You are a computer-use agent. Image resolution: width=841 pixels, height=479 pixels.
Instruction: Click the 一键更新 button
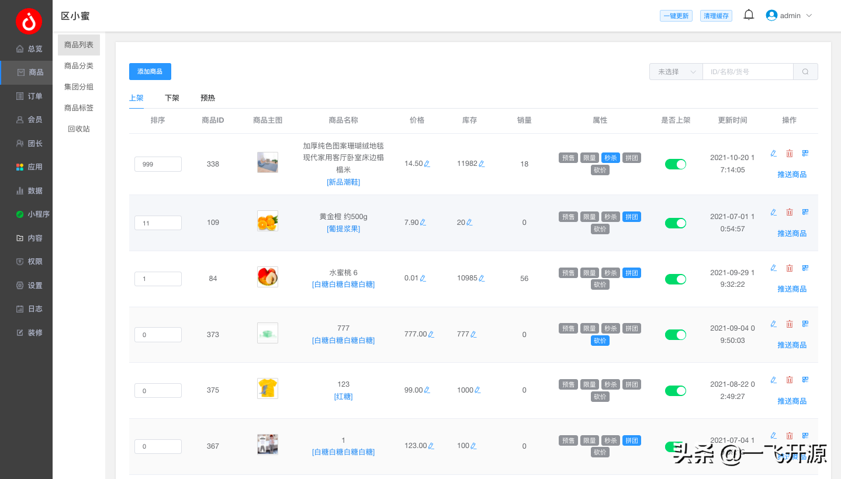(676, 16)
